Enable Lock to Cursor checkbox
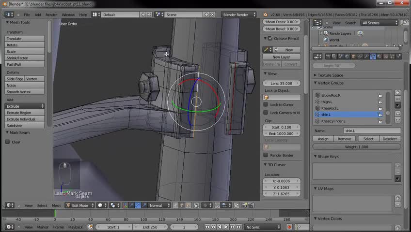The width and height of the screenshot is (411, 232). pyautogui.click(x=266, y=104)
